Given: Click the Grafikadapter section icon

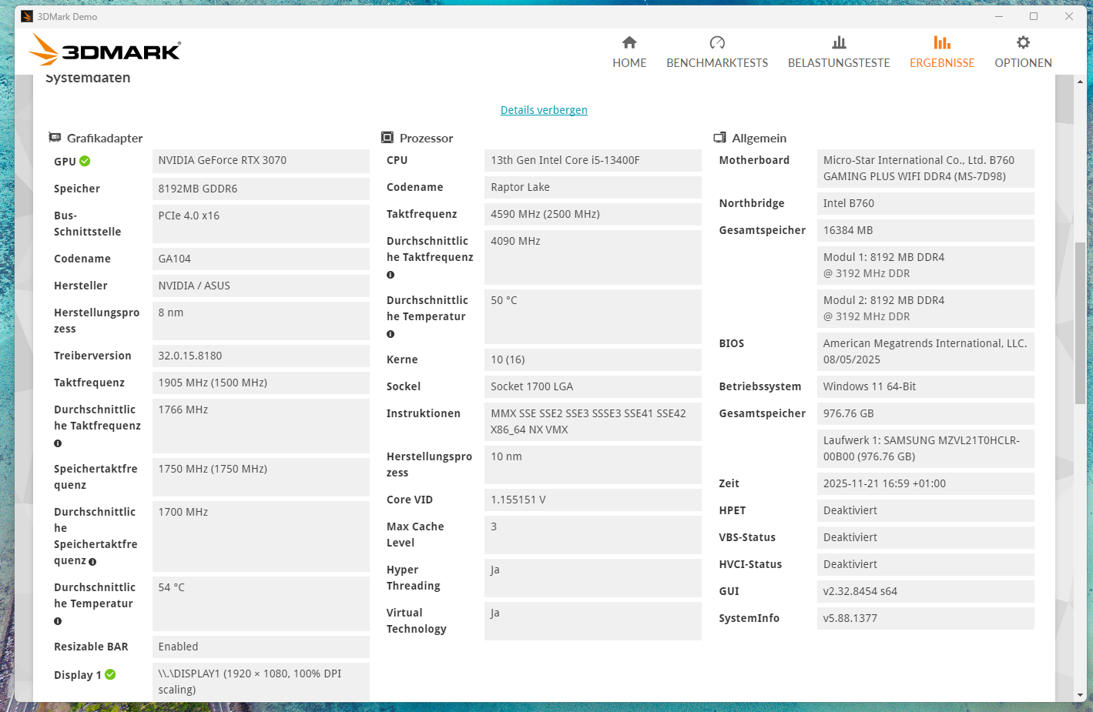Looking at the screenshot, I should point(55,138).
